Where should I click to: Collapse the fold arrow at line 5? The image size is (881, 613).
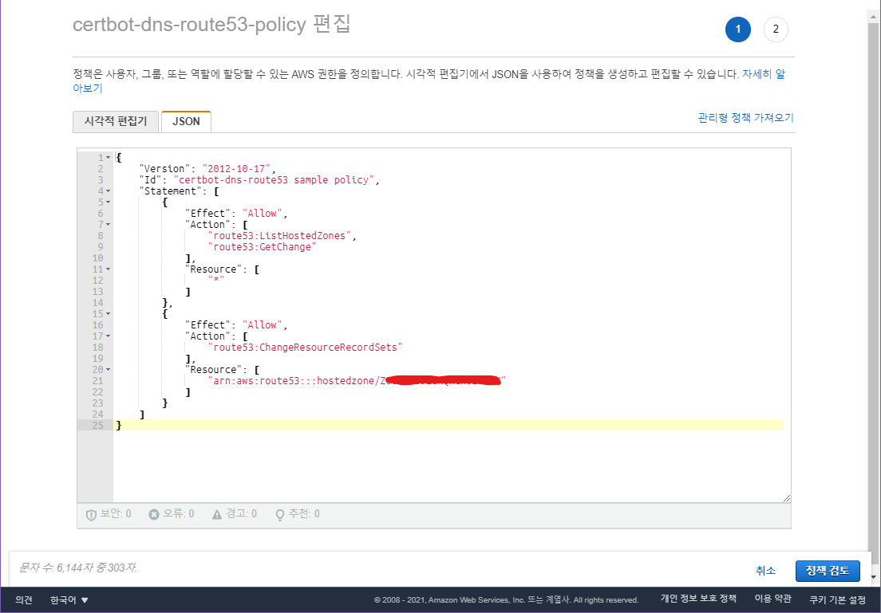(108, 202)
